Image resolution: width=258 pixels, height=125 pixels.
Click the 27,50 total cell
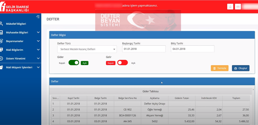[x=236, y=109]
